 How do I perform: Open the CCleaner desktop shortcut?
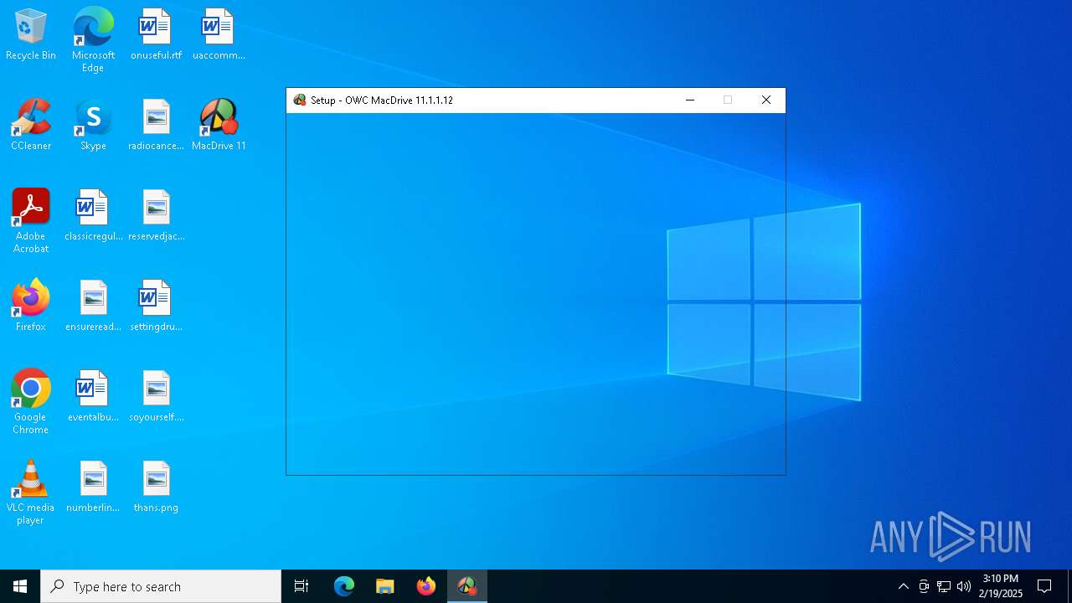(x=31, y=126)
